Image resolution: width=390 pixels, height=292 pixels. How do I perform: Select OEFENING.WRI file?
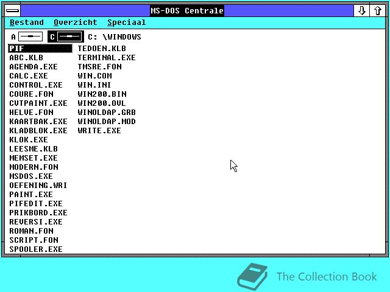click(38, 186)
